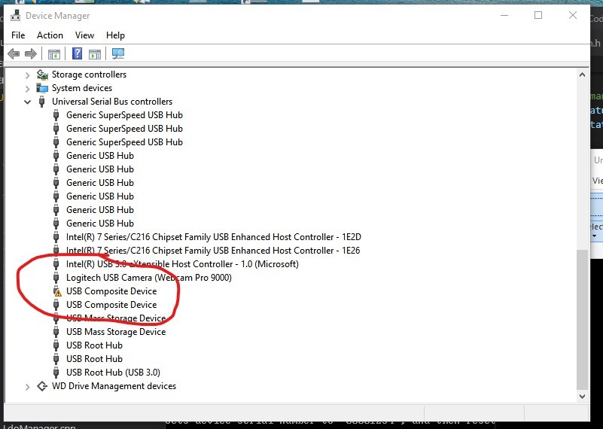603x429 pixels.
Task: Click the Forward arrow toolbar icon
Action: coord(30,53)
